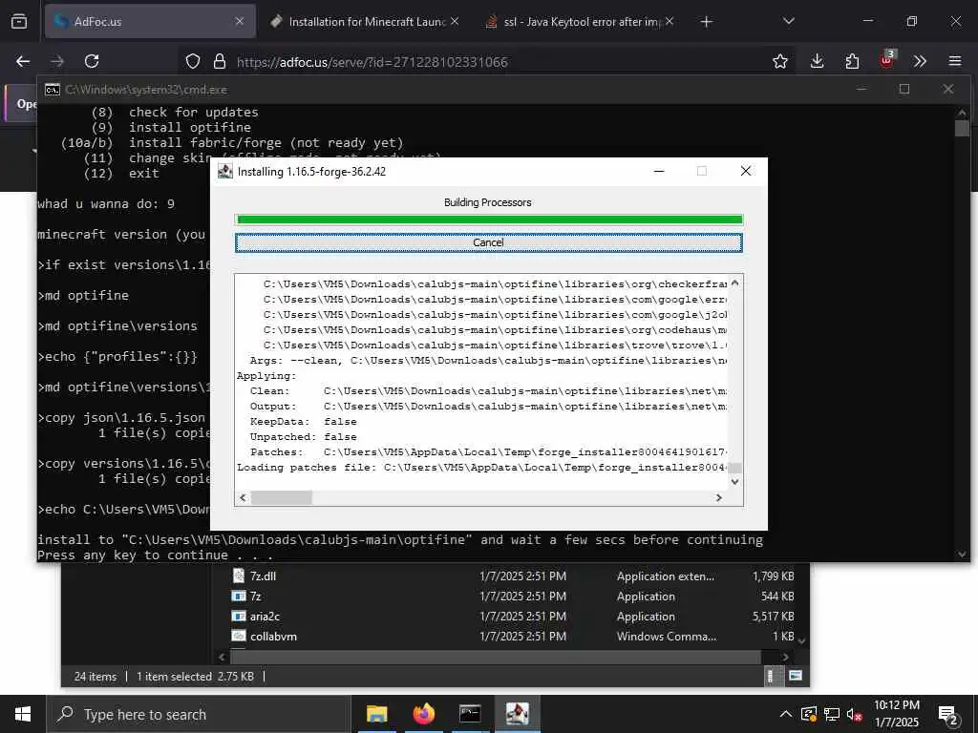The height and width of the screenshot is (733, 978).
Task: Open the Firefox extensions menu
Action: [x=852, y=61]
